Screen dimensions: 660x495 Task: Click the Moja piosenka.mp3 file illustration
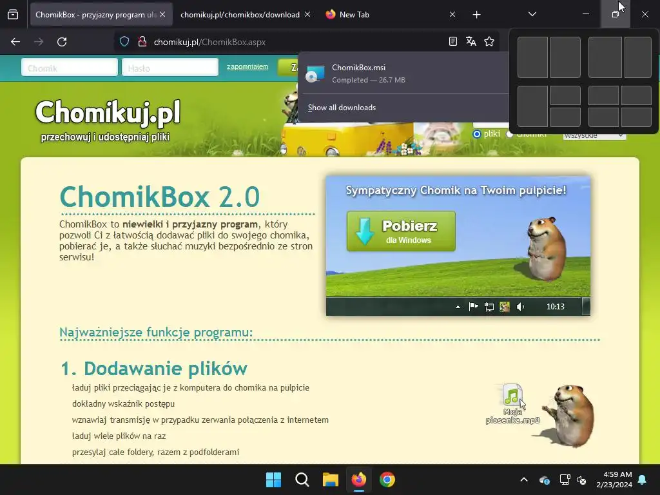pyautogui.click(x=512, y=404)
